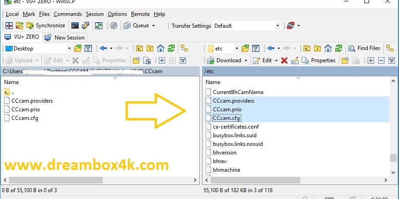Screen dimensions: 399x199
Task: Click the Find Files button
Action: (364, 48)
